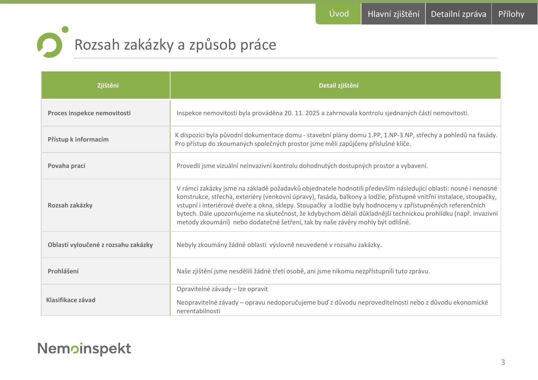Click the Nemoinspekt logo at bottom

click(84, 349)
